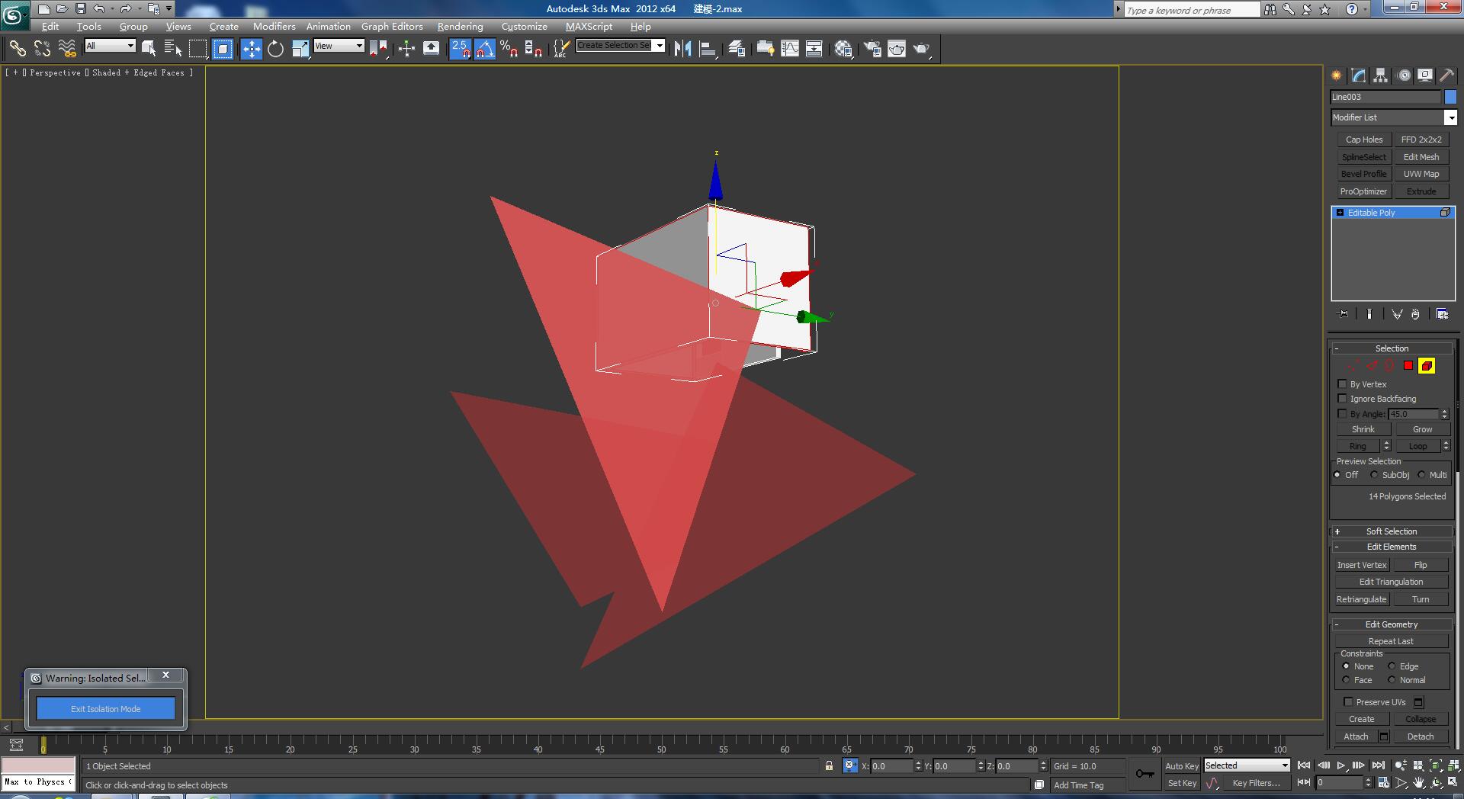Click the Mirror tool icon
Image resolution: width=1464 pixels, height=799 pixels.
point(682,49)
